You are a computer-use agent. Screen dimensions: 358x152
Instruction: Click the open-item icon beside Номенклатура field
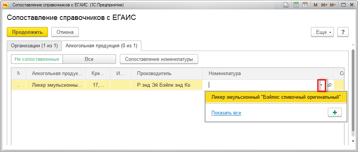329,85
